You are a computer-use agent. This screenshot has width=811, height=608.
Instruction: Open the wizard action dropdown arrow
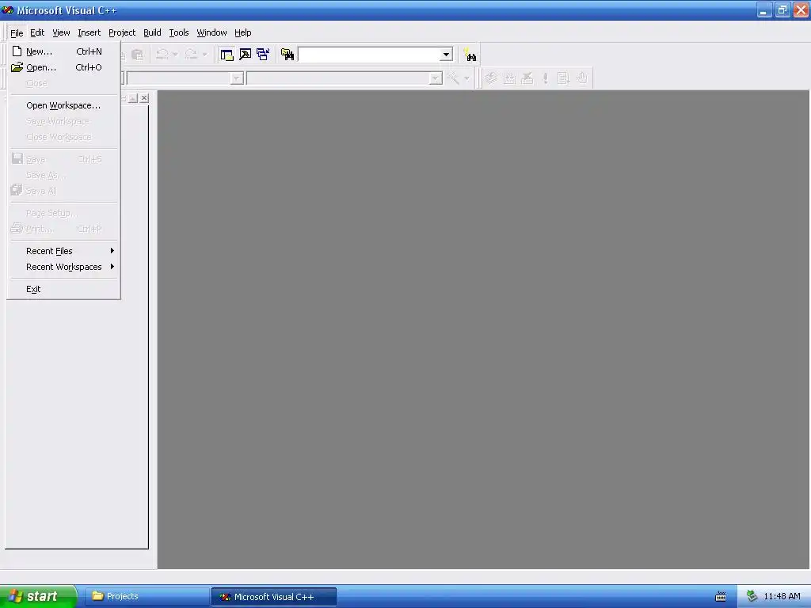466,78
